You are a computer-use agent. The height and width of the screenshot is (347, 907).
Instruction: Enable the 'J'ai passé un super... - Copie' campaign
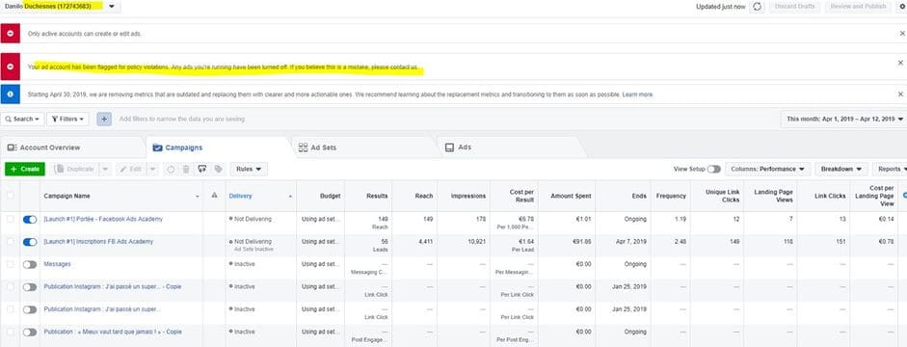[x=30, y=287]
